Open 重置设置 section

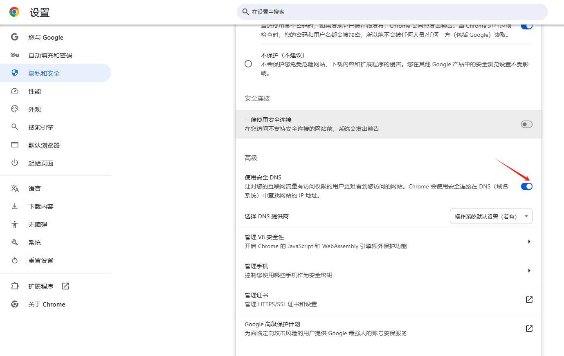point(56,260)
